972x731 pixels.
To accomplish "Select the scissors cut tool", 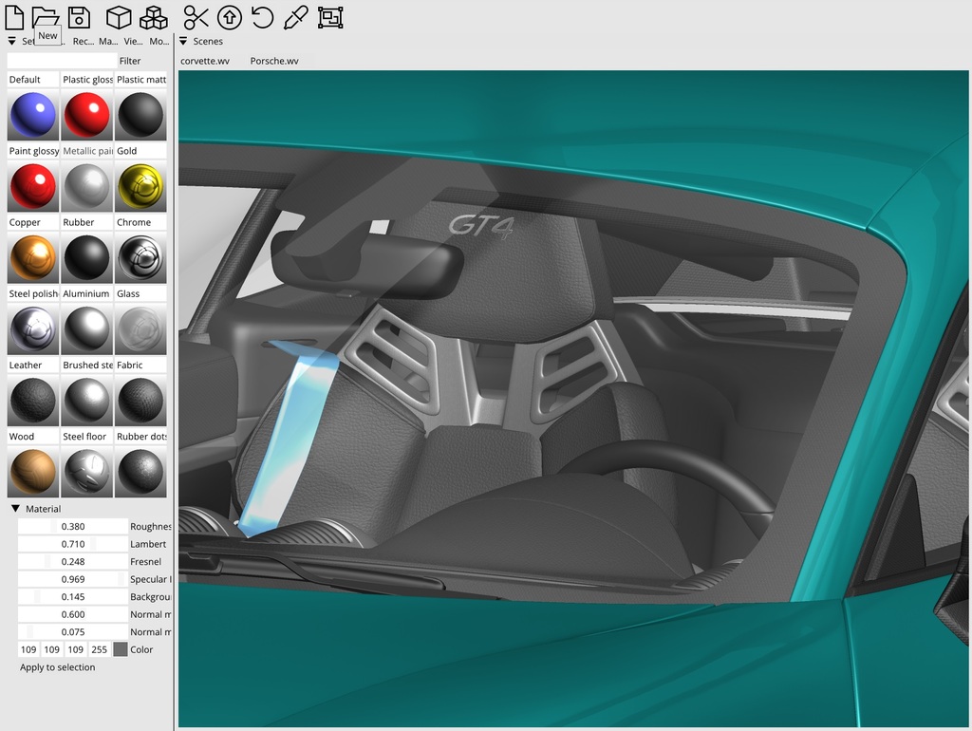I will click(196, 17).
